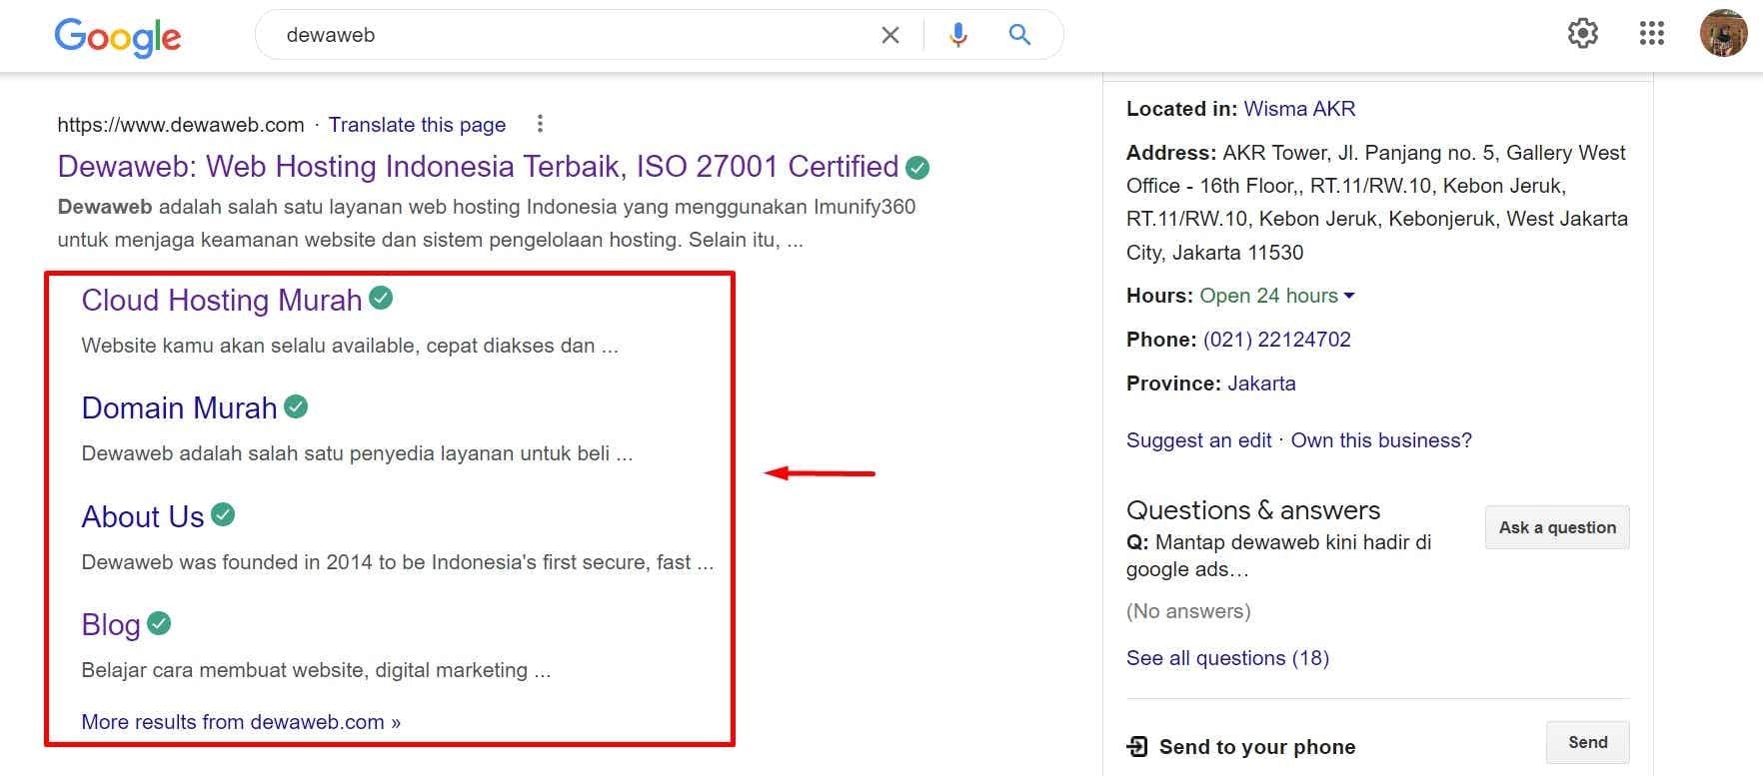Click Suggest an edit link
Screen dimensions: 1763x776
coord(1198,440)
